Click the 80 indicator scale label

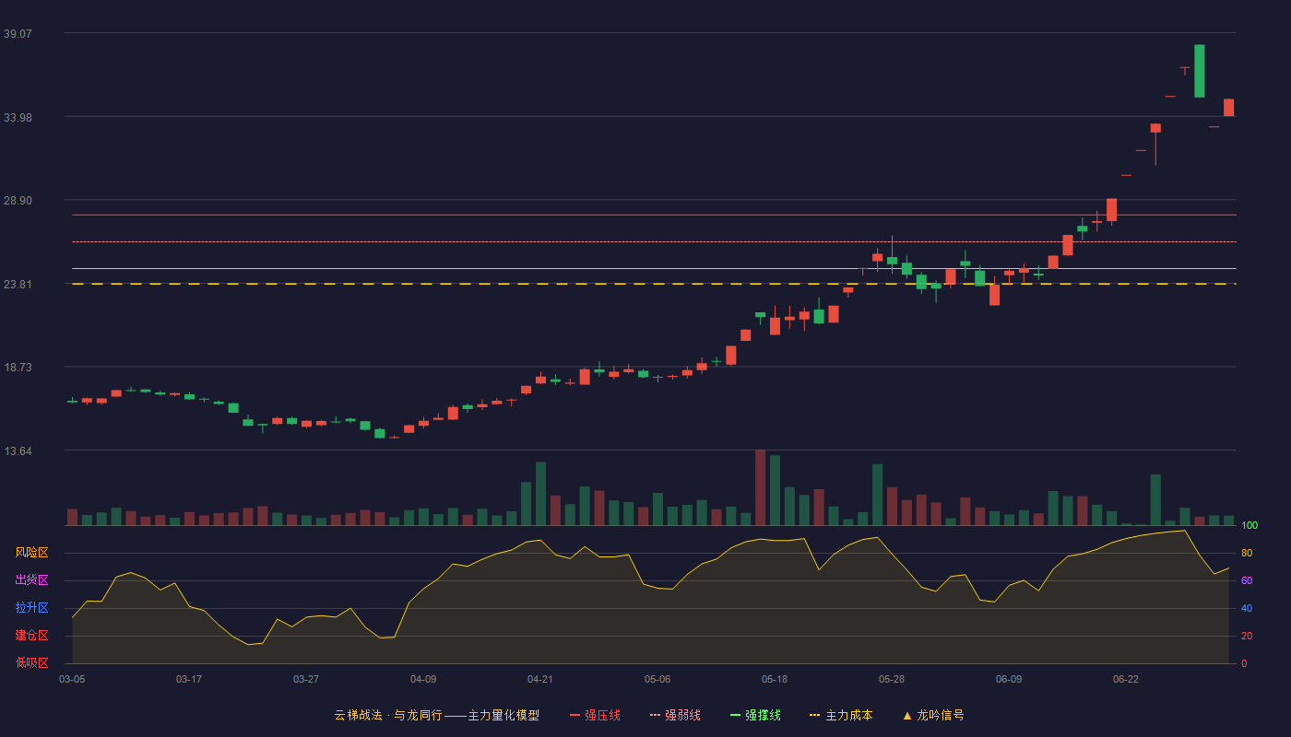(x=1247, y=553)
